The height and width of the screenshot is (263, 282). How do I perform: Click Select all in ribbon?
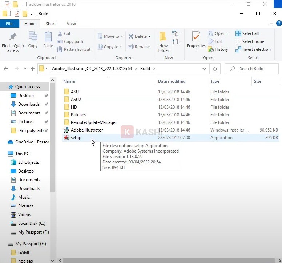pos(247,33)
